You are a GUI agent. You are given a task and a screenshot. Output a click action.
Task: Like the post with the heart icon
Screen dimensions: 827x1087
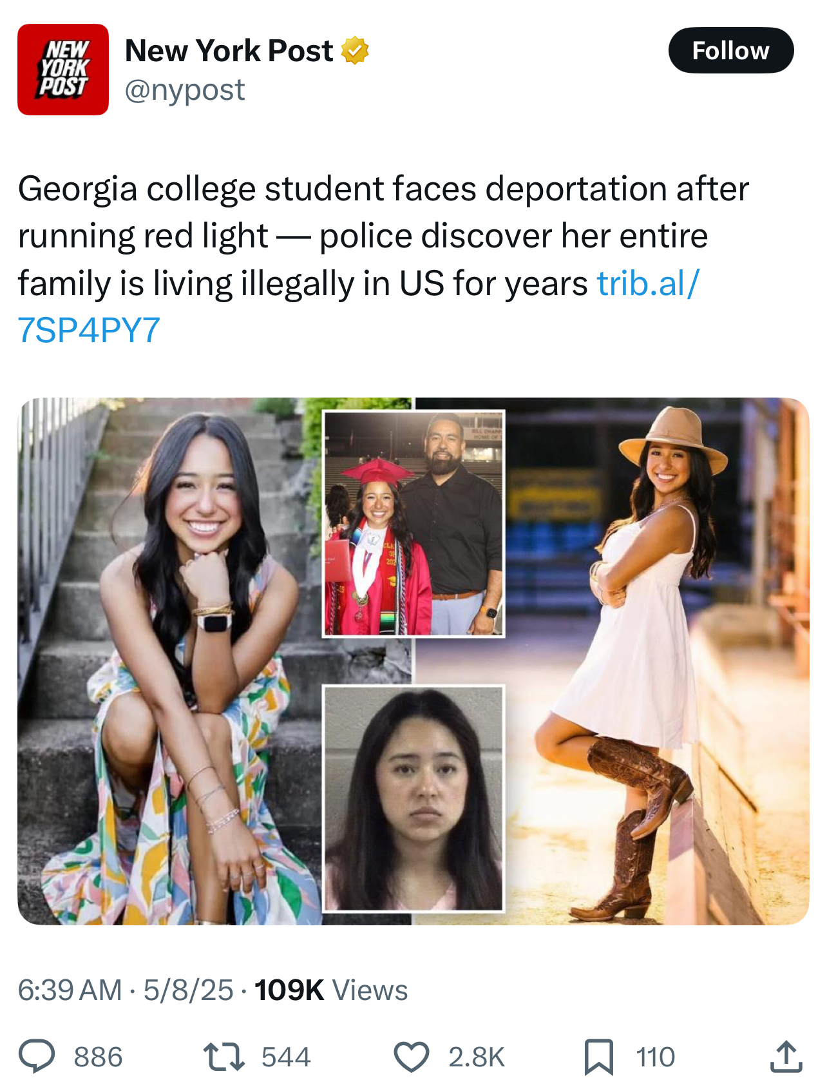411,1057
